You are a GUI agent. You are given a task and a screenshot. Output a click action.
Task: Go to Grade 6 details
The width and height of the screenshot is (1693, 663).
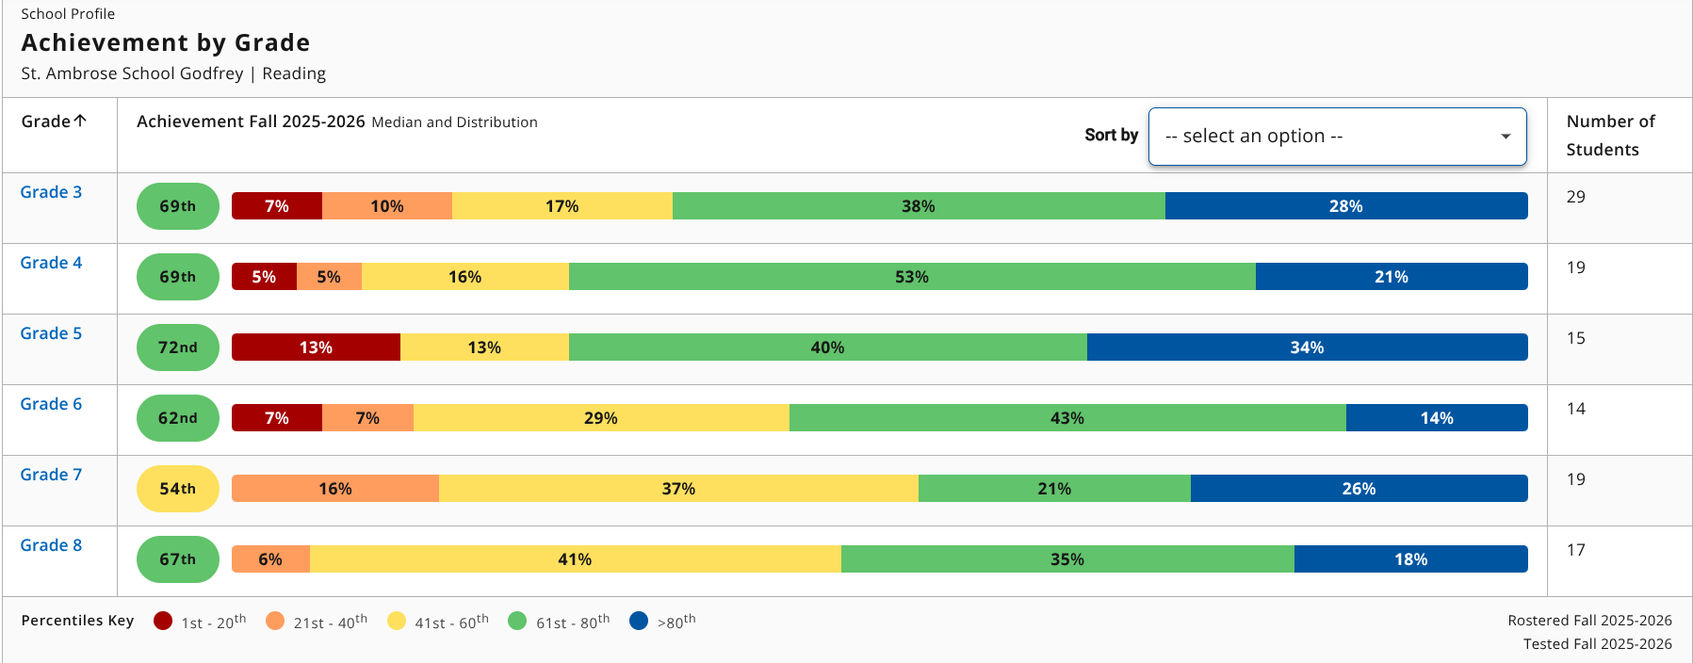(51, 404)
